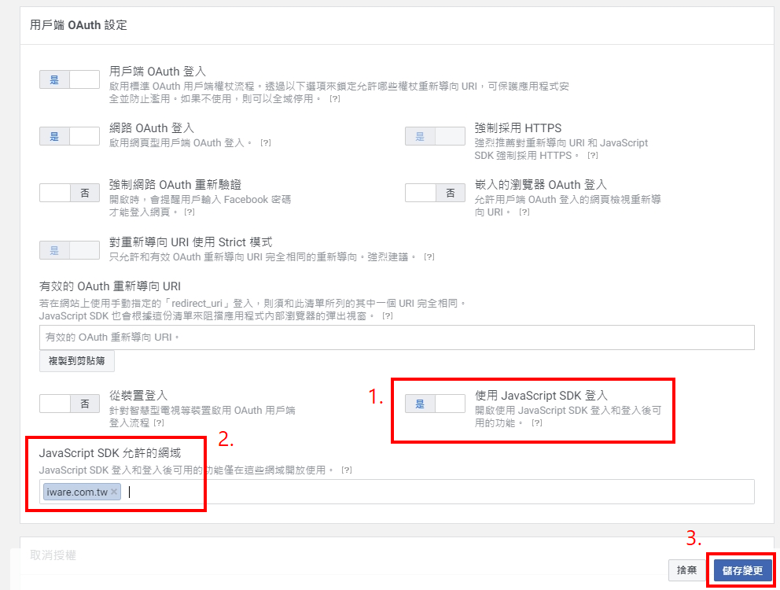The width and height of the screenshot is (780, 590).
Task: Focus the 有效的 OAuth 重新導向 URI field
Action: pyautogui.click(x=396, y=337)
